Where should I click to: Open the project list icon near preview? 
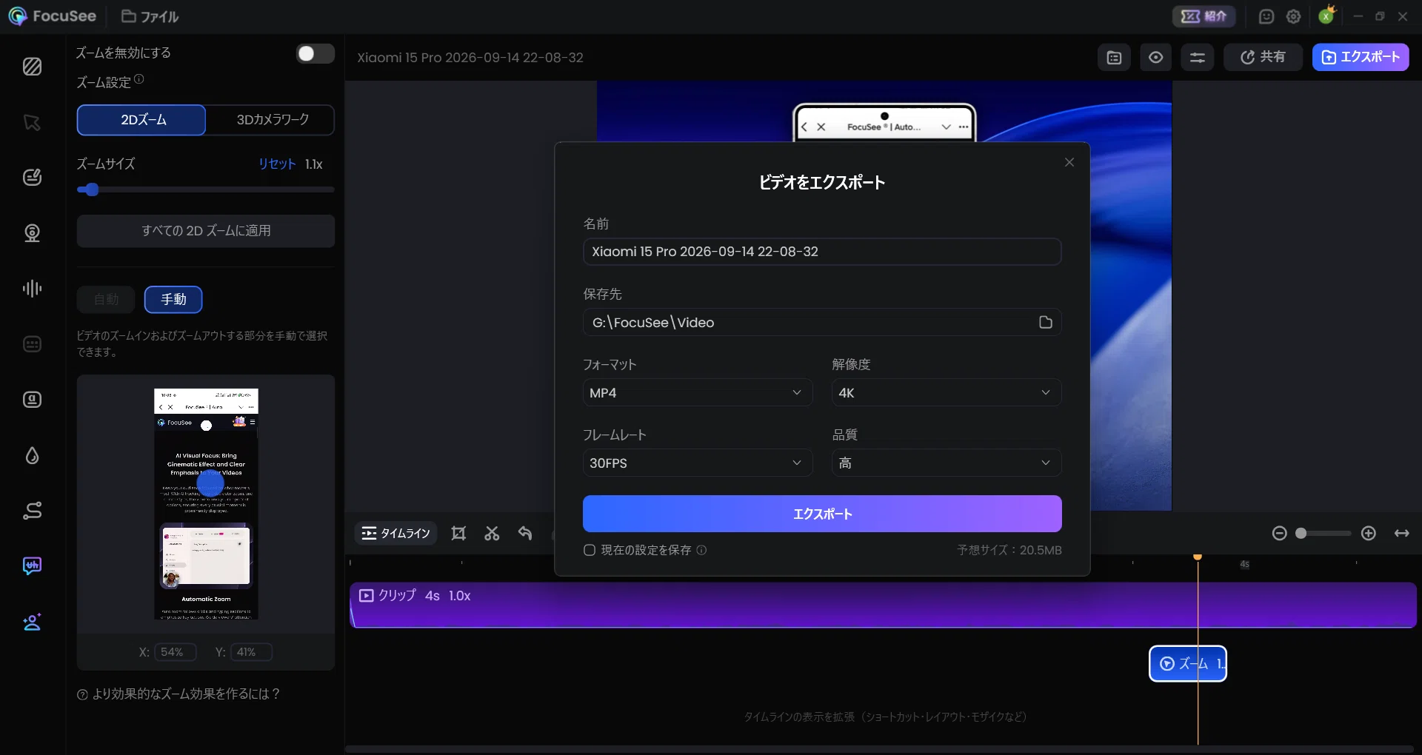(1114, 57)
